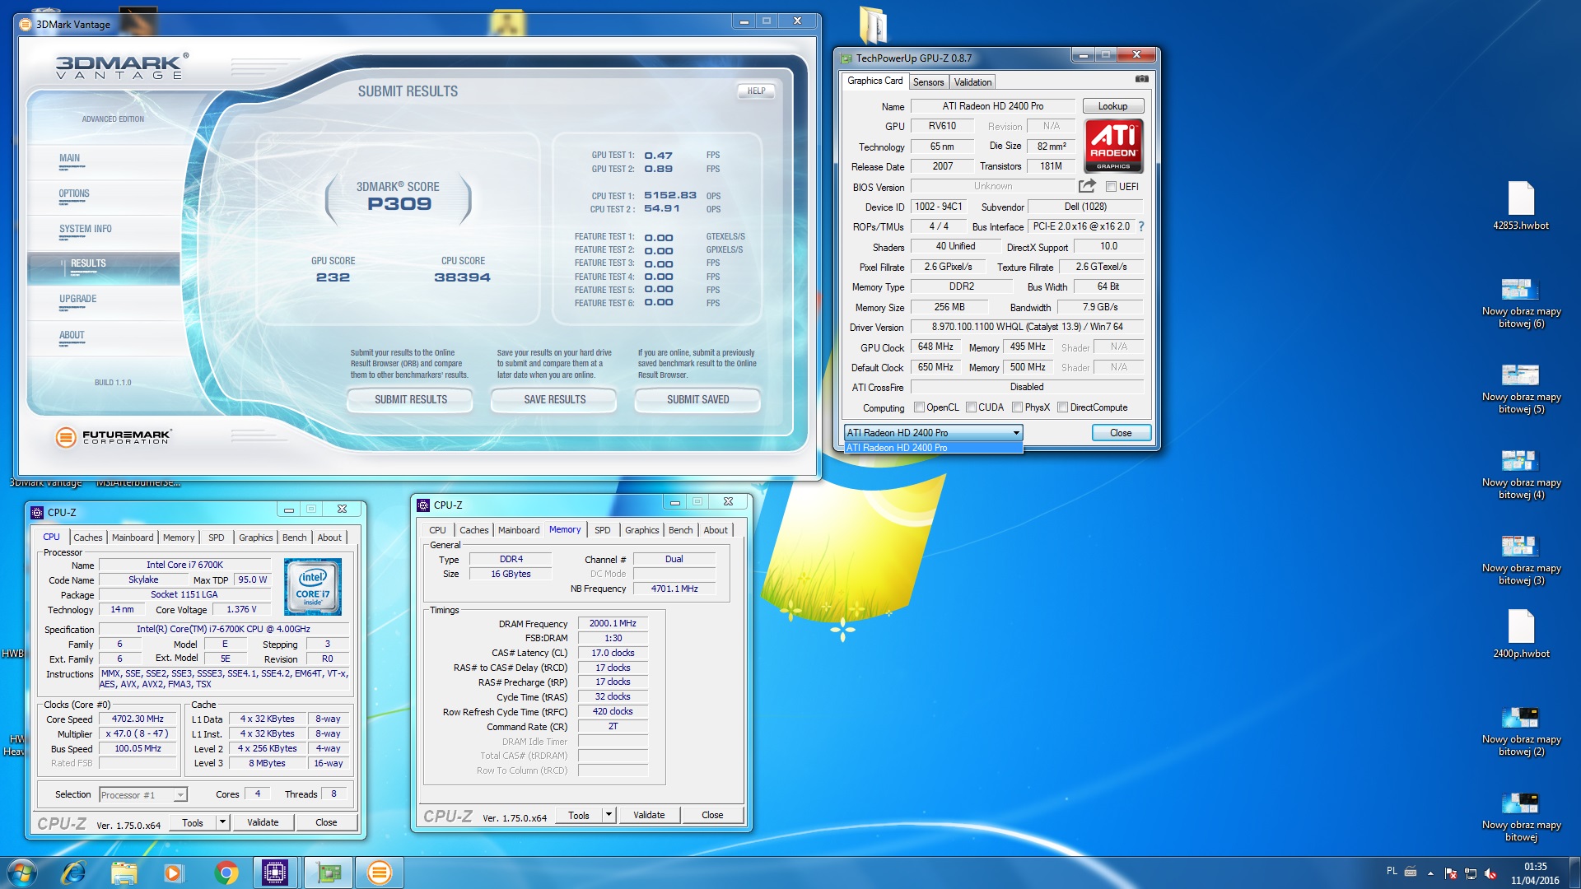Expand Tools dropdown arrow in left CPU-Z
The height and width of the screenshot is (889, 1581).
(222, 822)
